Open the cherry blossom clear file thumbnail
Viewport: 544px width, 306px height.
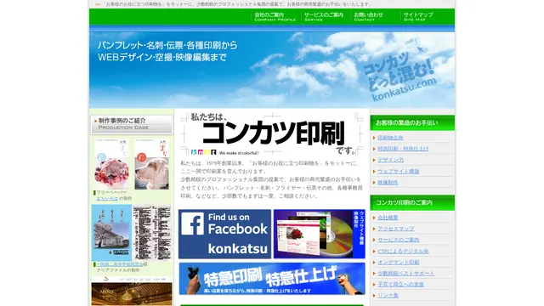[111, 232]
